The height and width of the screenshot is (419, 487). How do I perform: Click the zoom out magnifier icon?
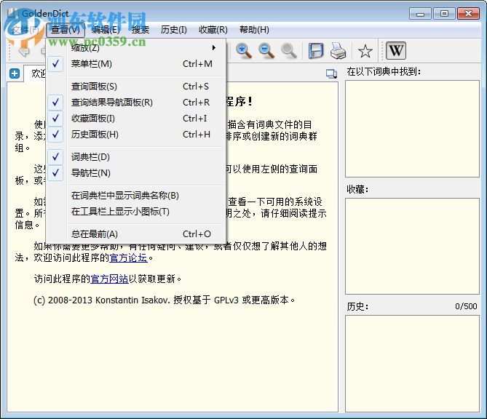pos(266,51)
